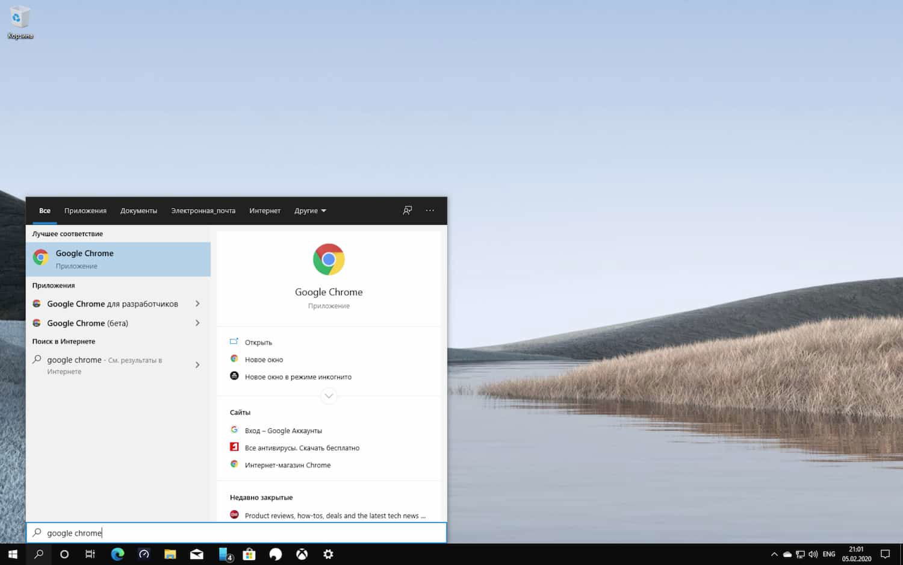Open File Explorer from the taskbar

(x=170, y=554)
